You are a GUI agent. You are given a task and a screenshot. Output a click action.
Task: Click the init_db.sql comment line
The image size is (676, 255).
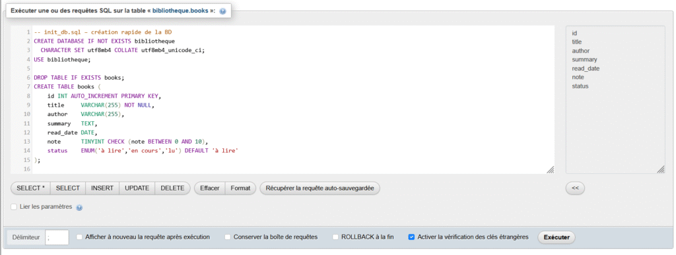(103, 32)
